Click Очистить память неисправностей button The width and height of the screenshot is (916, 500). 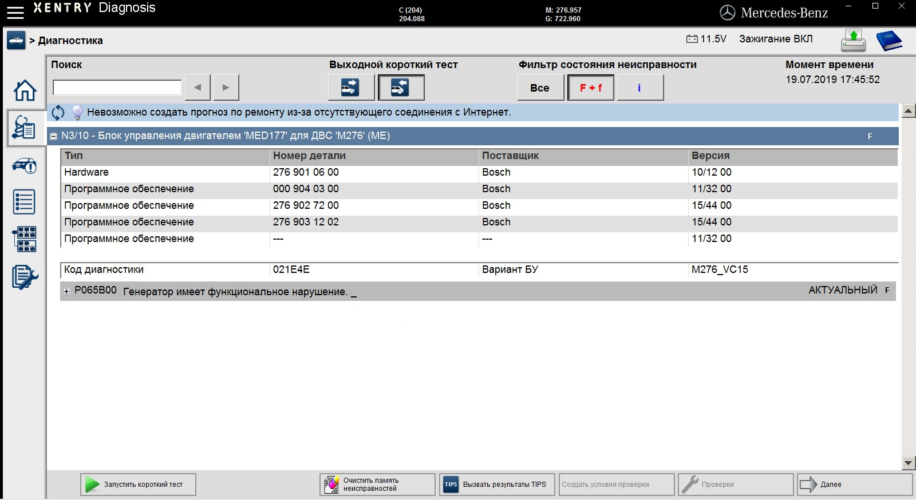pyautogui.click(x=377, y=485)
